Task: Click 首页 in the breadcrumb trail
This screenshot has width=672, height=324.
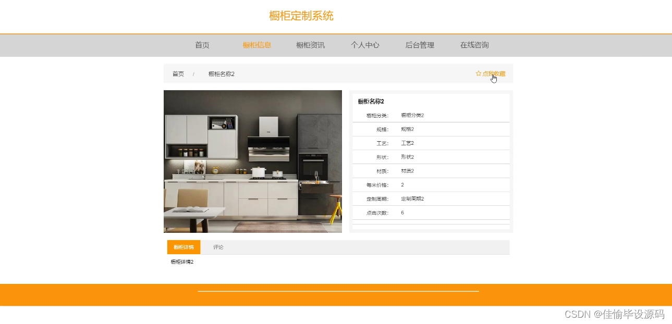Action: coord(177,74)
